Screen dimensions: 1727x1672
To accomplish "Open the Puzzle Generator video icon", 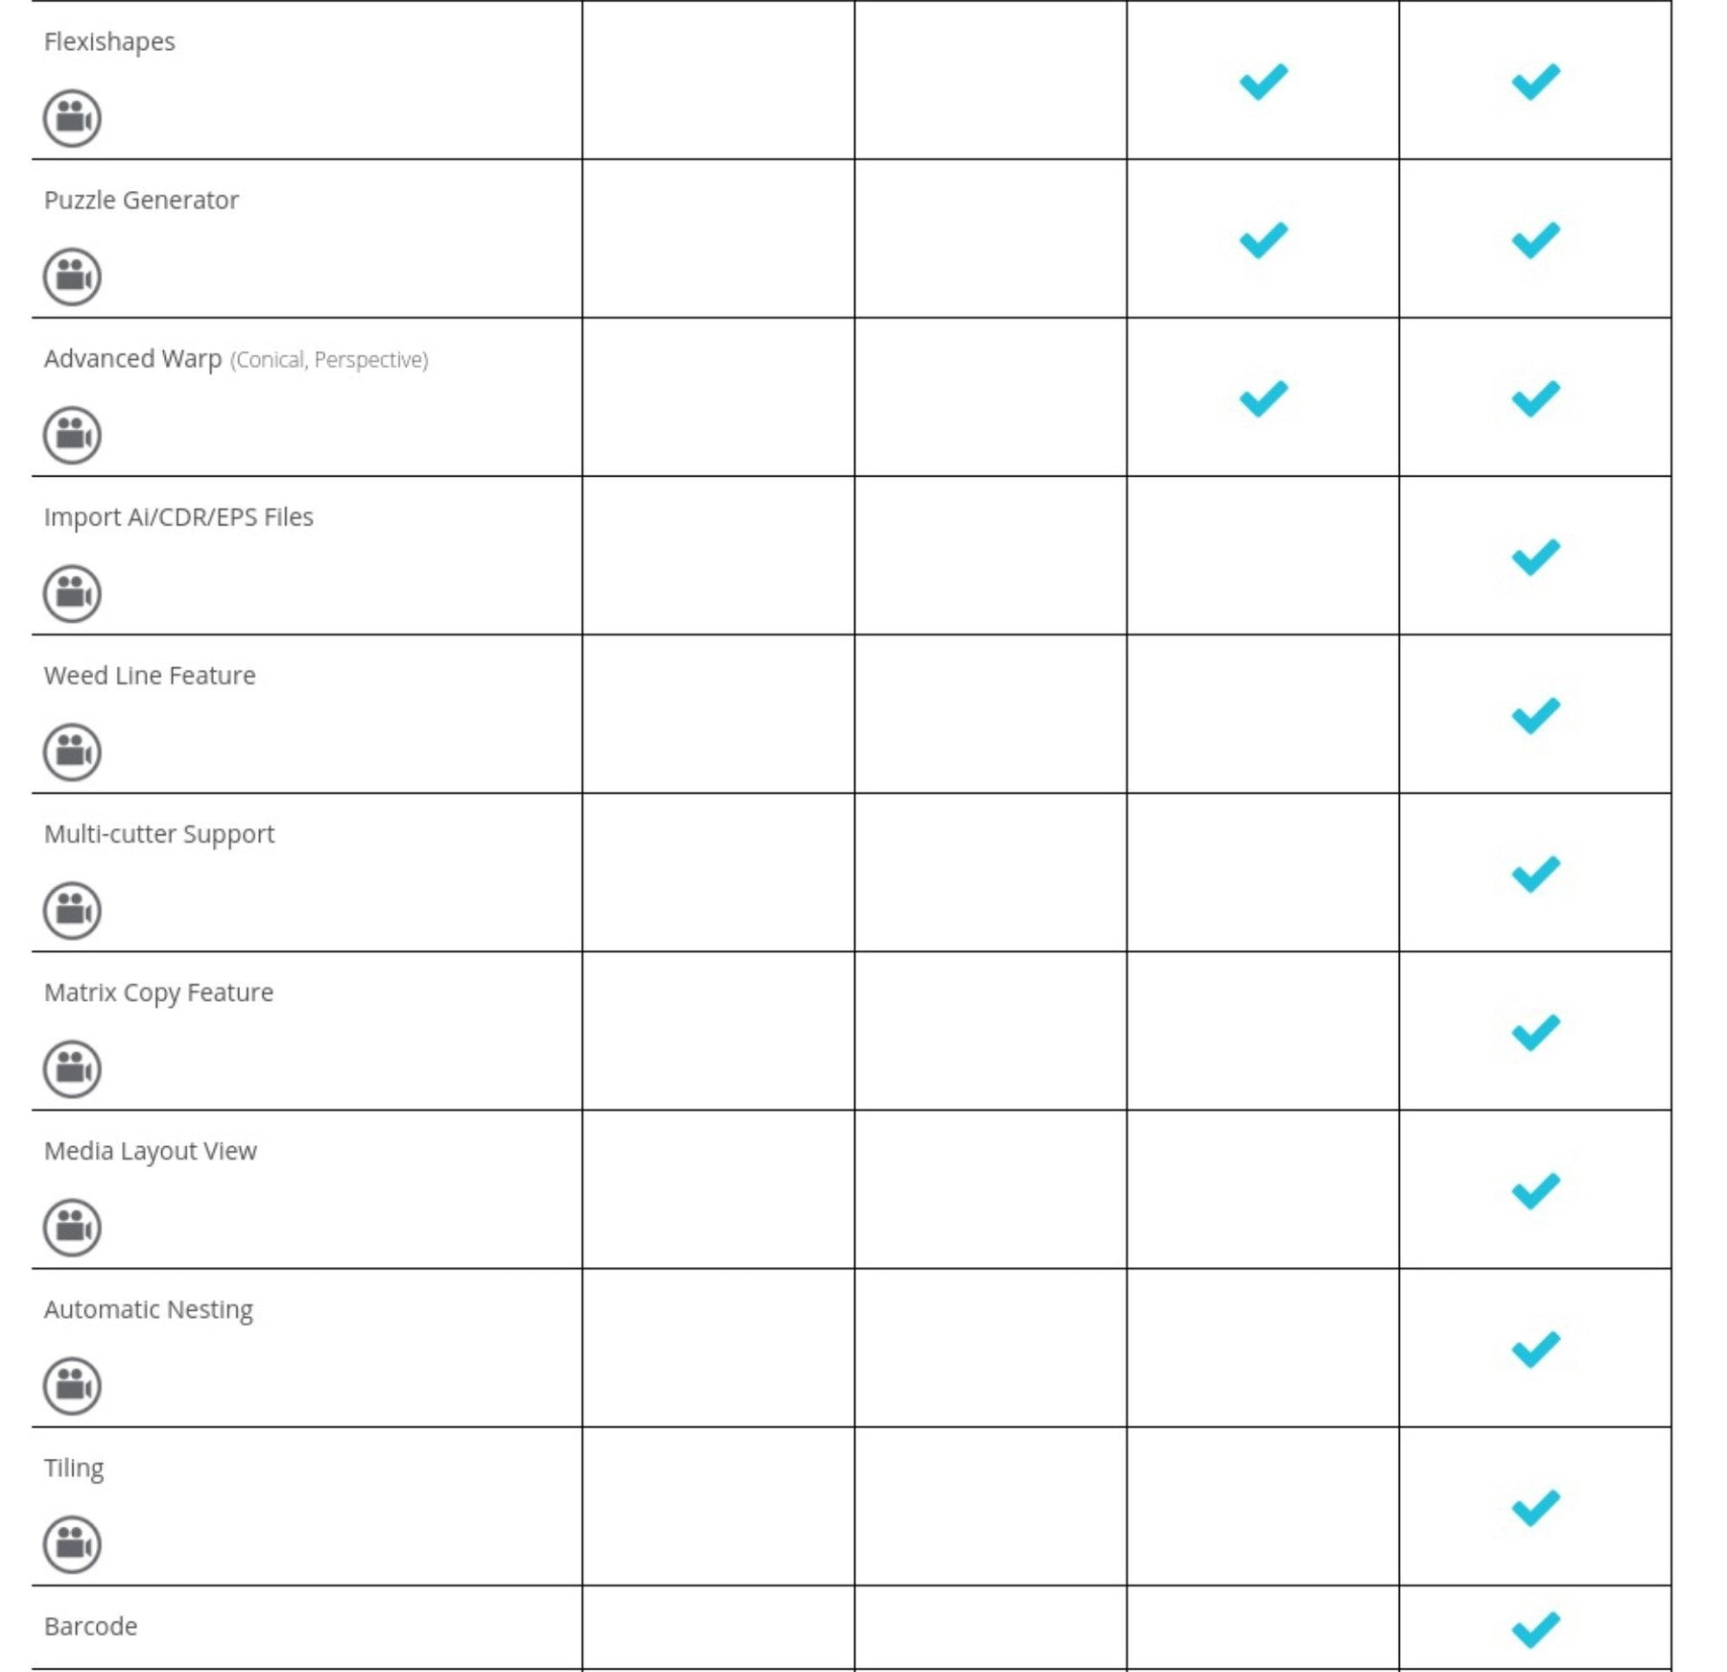I will coord(72,277).
